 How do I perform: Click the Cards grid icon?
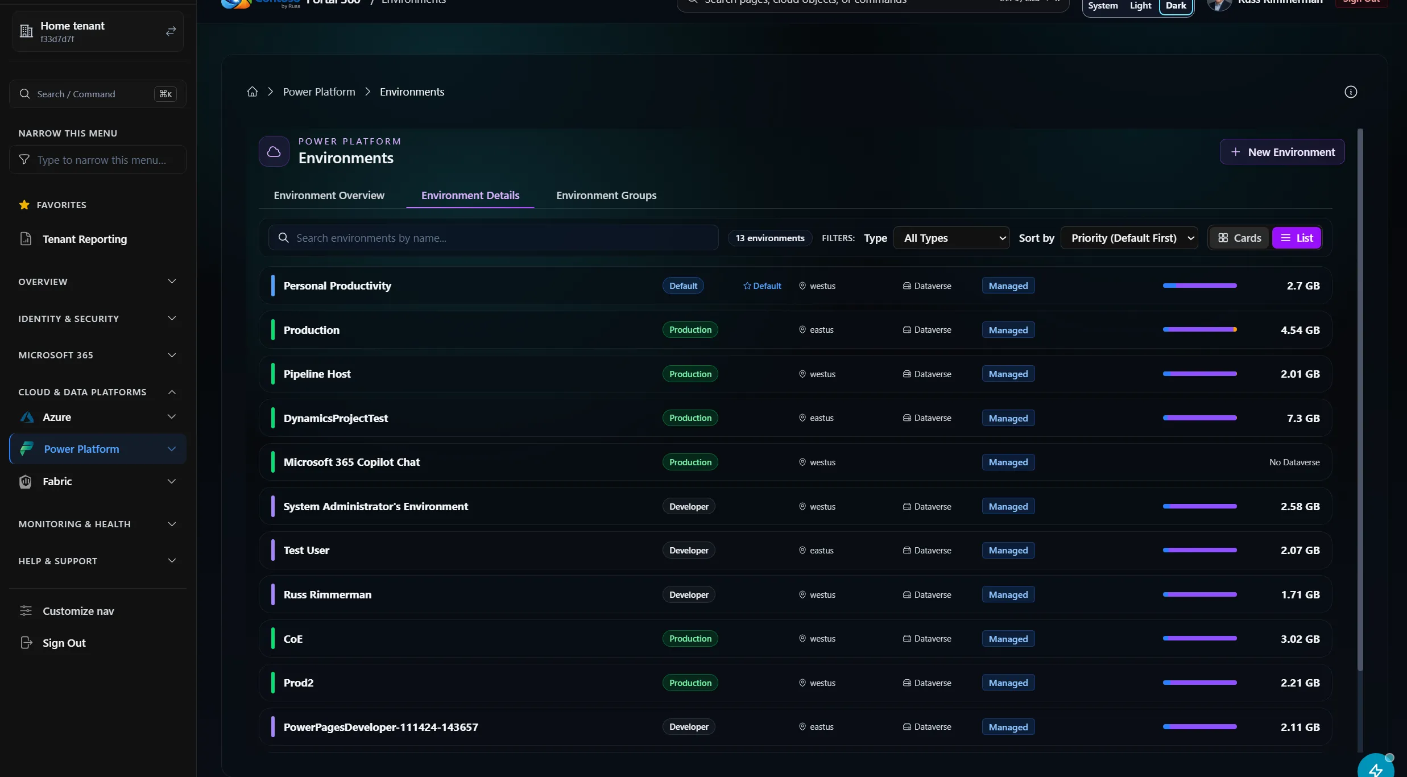coord(1223,238)
